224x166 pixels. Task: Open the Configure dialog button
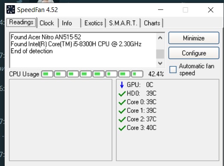coord(194,53)
